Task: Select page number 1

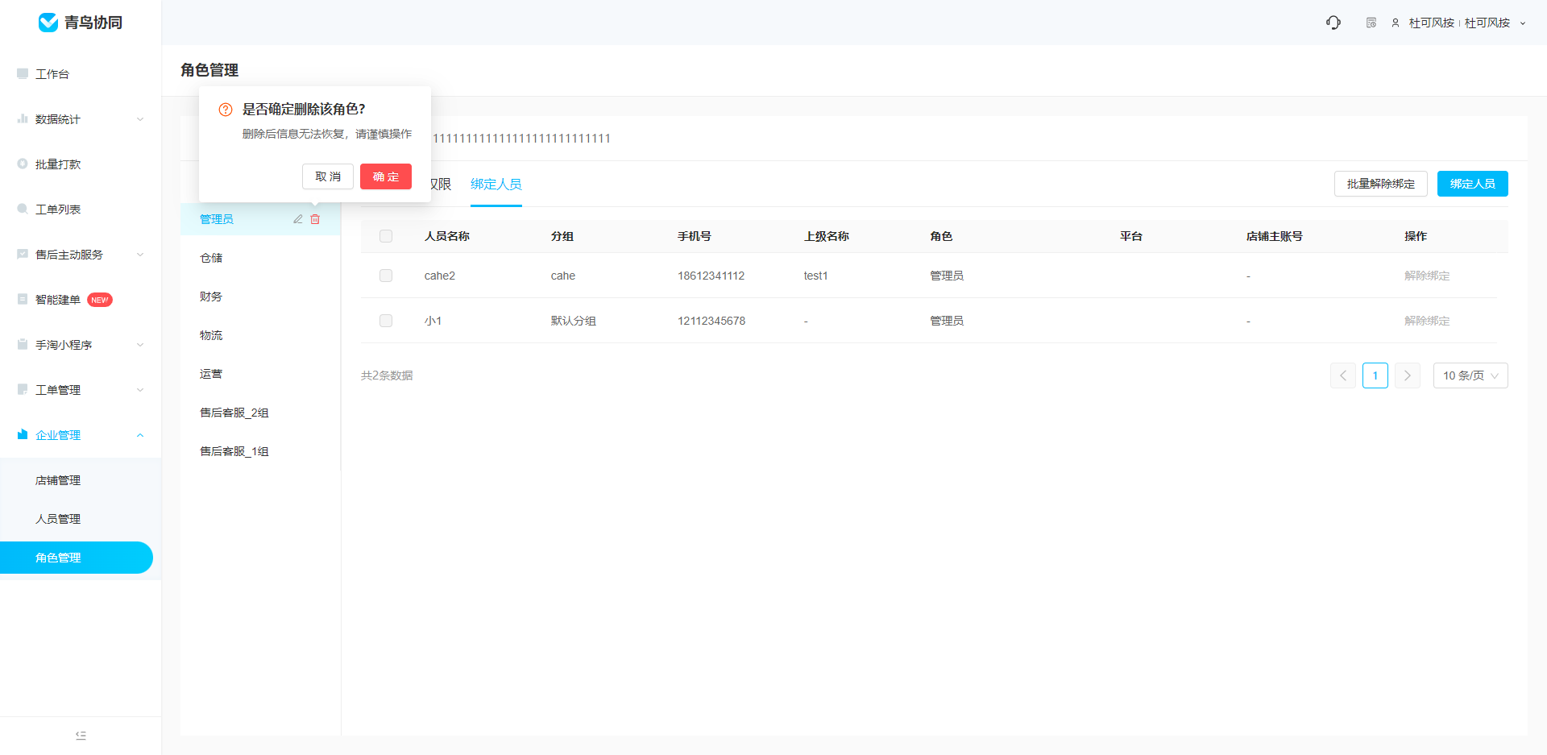Action: [x=1375, y=375]
